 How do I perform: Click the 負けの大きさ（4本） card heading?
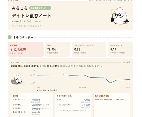[65, 96]
